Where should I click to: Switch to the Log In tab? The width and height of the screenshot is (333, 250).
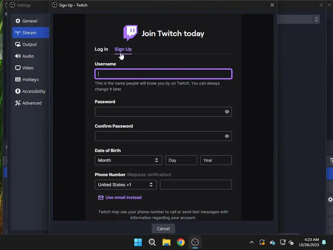101,49
